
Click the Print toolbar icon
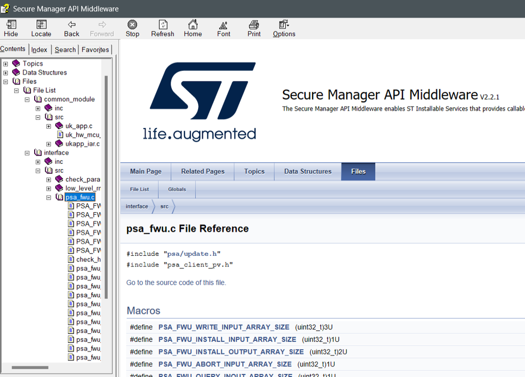click(254, 25)
